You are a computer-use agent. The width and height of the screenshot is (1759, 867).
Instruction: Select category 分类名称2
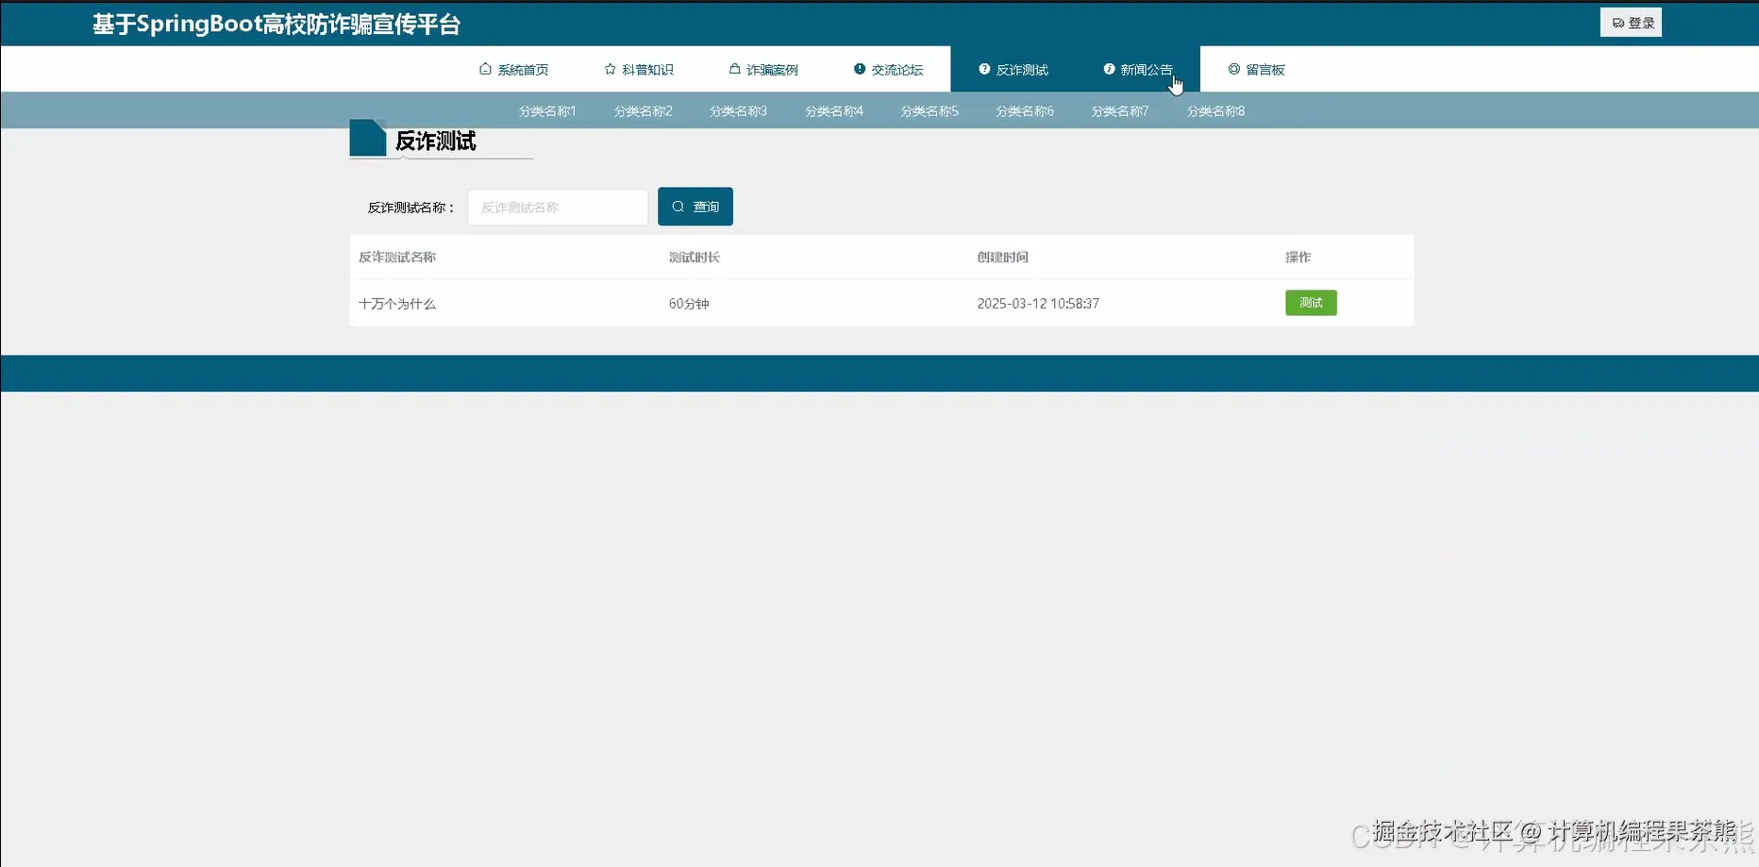pos(643,111)
